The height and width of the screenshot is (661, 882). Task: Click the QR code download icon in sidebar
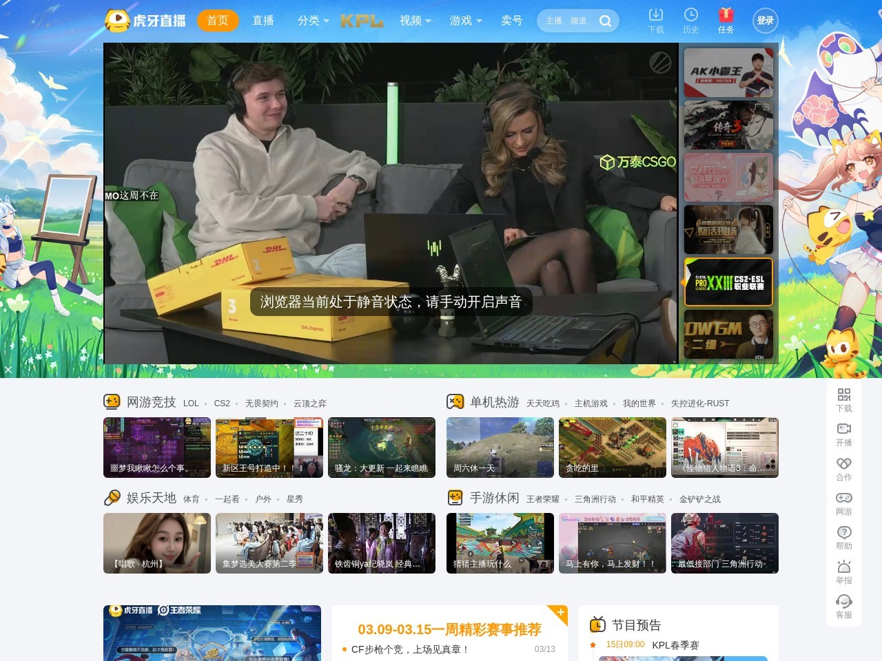(x=844, y=395)
